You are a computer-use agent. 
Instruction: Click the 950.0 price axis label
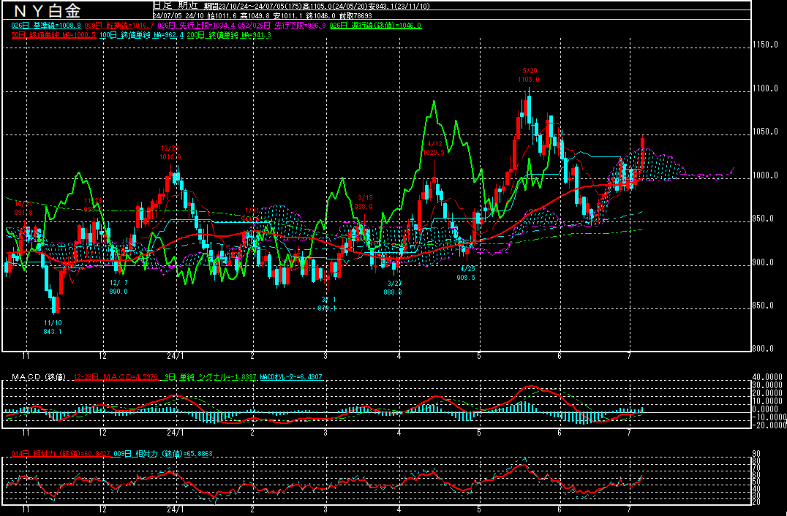[764, 219]
